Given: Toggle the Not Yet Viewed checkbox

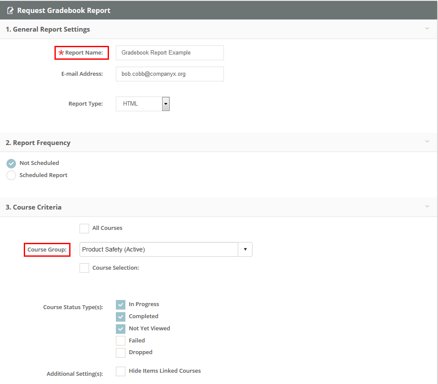Looking at the screenshot, I should (x=121, y=329).
